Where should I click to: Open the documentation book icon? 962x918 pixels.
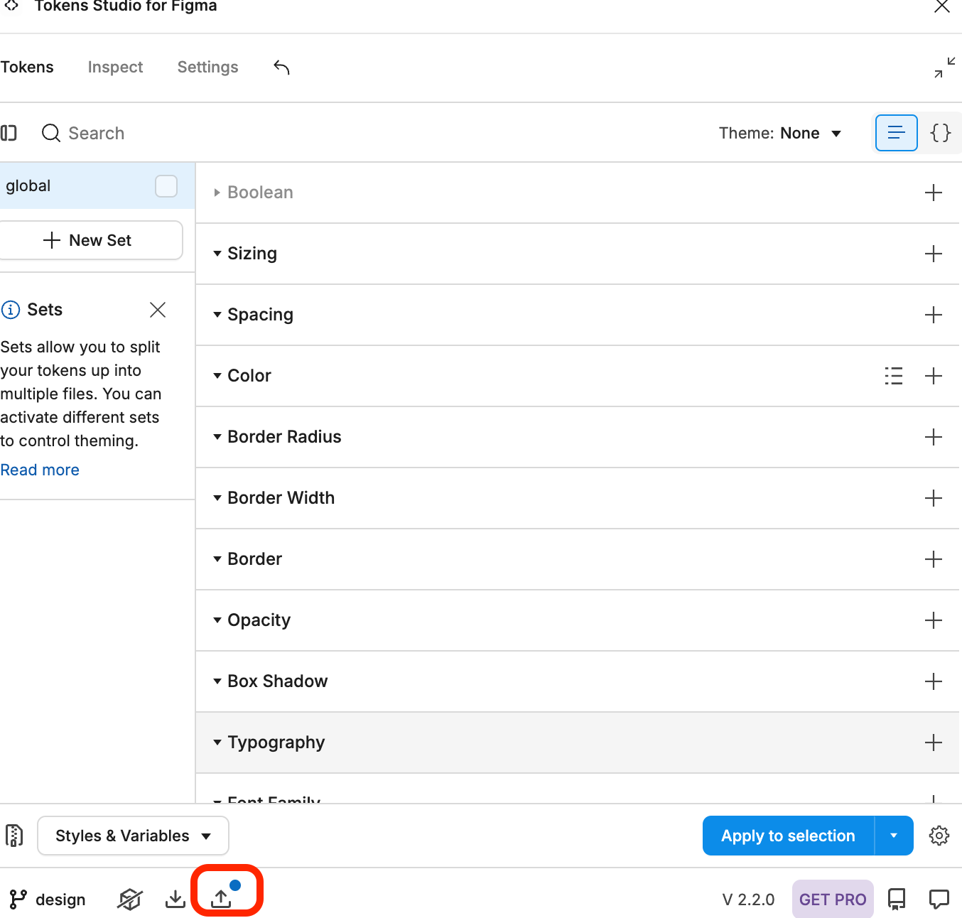pyautogui.click(x=897, y=900)
